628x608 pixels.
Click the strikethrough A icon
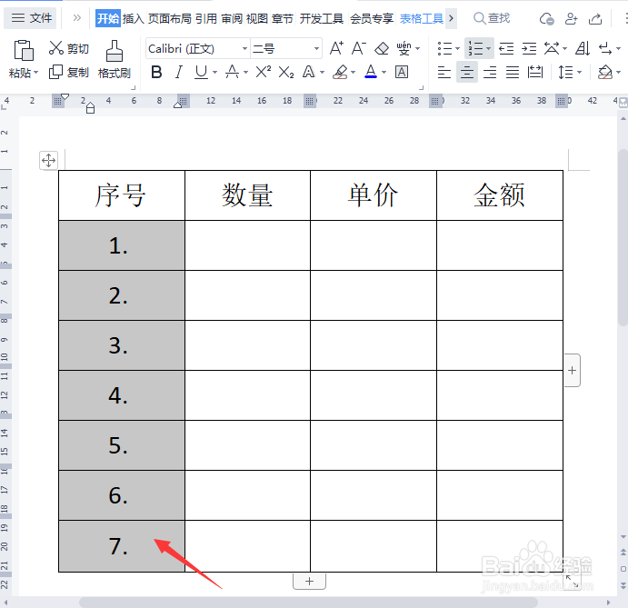(x=233, y=72)
